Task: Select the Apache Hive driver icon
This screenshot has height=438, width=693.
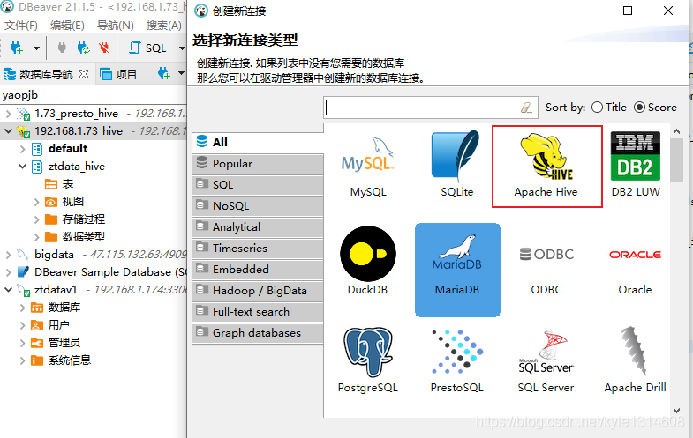Action: (546, 156)
